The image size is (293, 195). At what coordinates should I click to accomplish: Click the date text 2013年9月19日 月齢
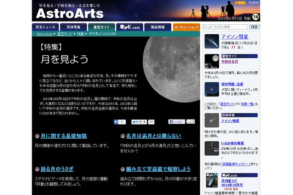[x=234, y=18]
